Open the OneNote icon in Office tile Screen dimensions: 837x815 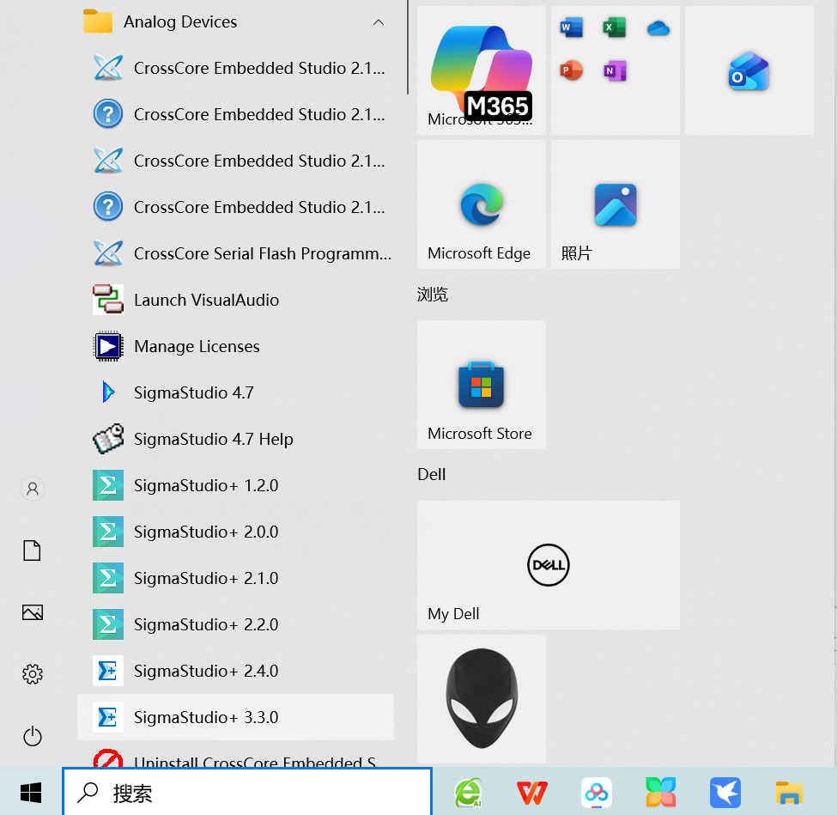(615, 70)
